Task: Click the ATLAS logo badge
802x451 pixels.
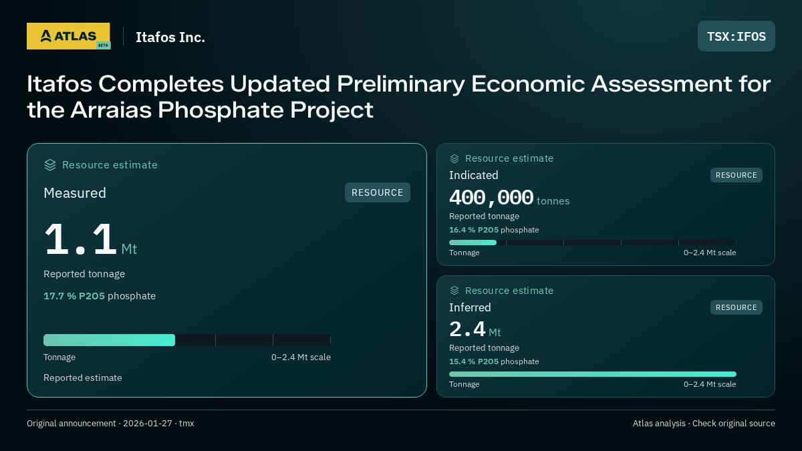Action: pos(68,36)
